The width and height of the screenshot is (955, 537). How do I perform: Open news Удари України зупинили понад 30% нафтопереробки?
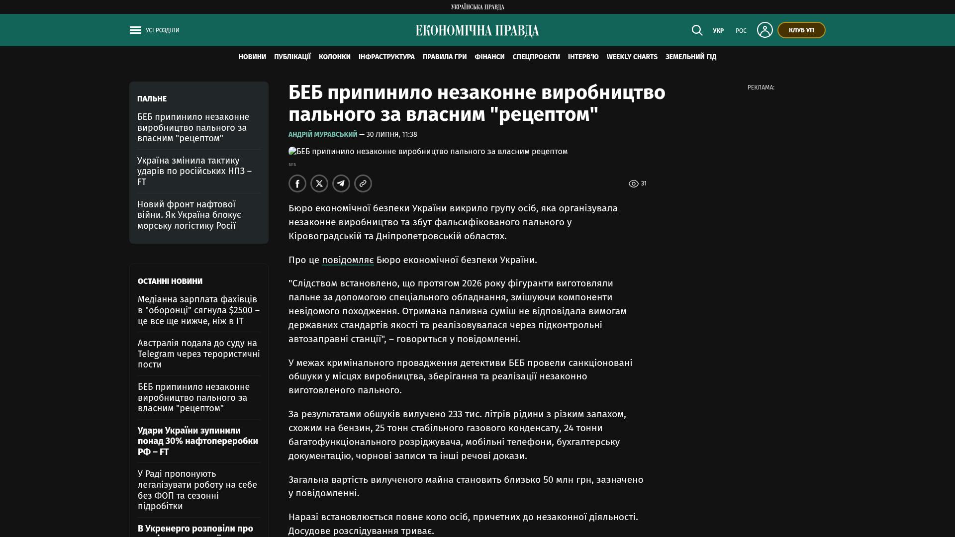tap(198, 442)
